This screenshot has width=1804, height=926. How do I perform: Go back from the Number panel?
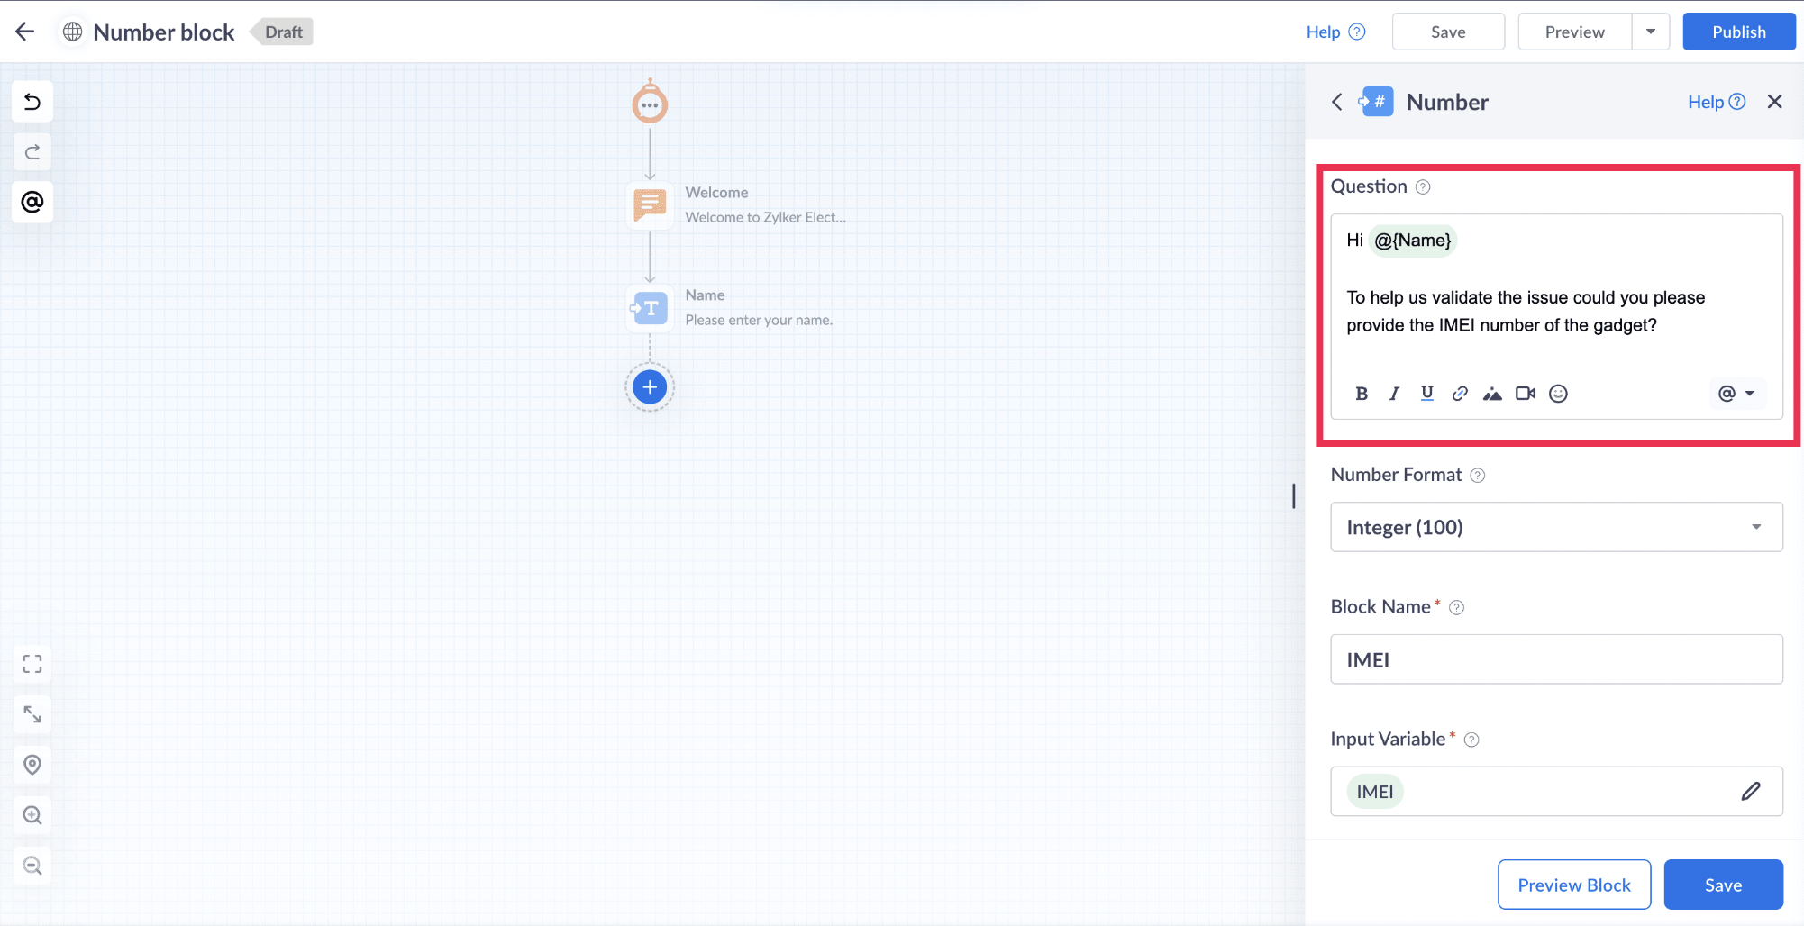point(1337,102)
